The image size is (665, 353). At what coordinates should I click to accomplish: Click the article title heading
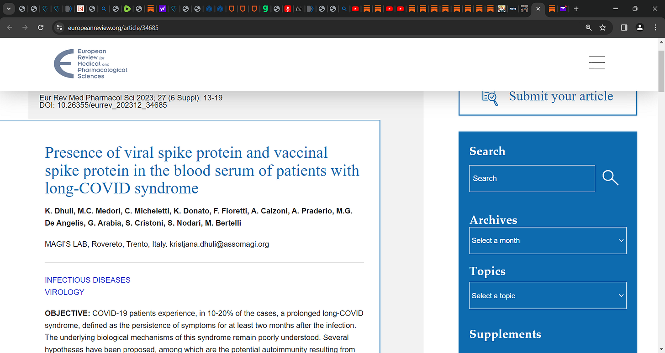click(x=202, y=170)
